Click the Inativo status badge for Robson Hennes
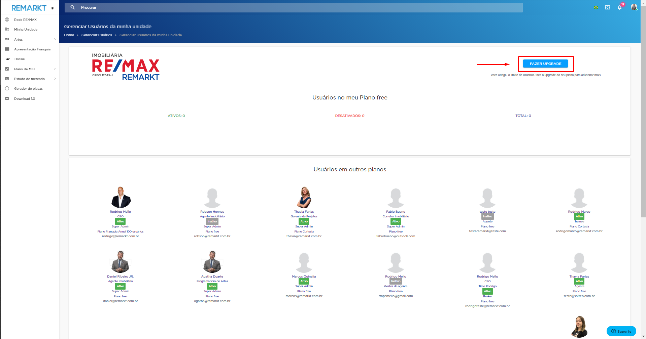 tap(212, 221)
